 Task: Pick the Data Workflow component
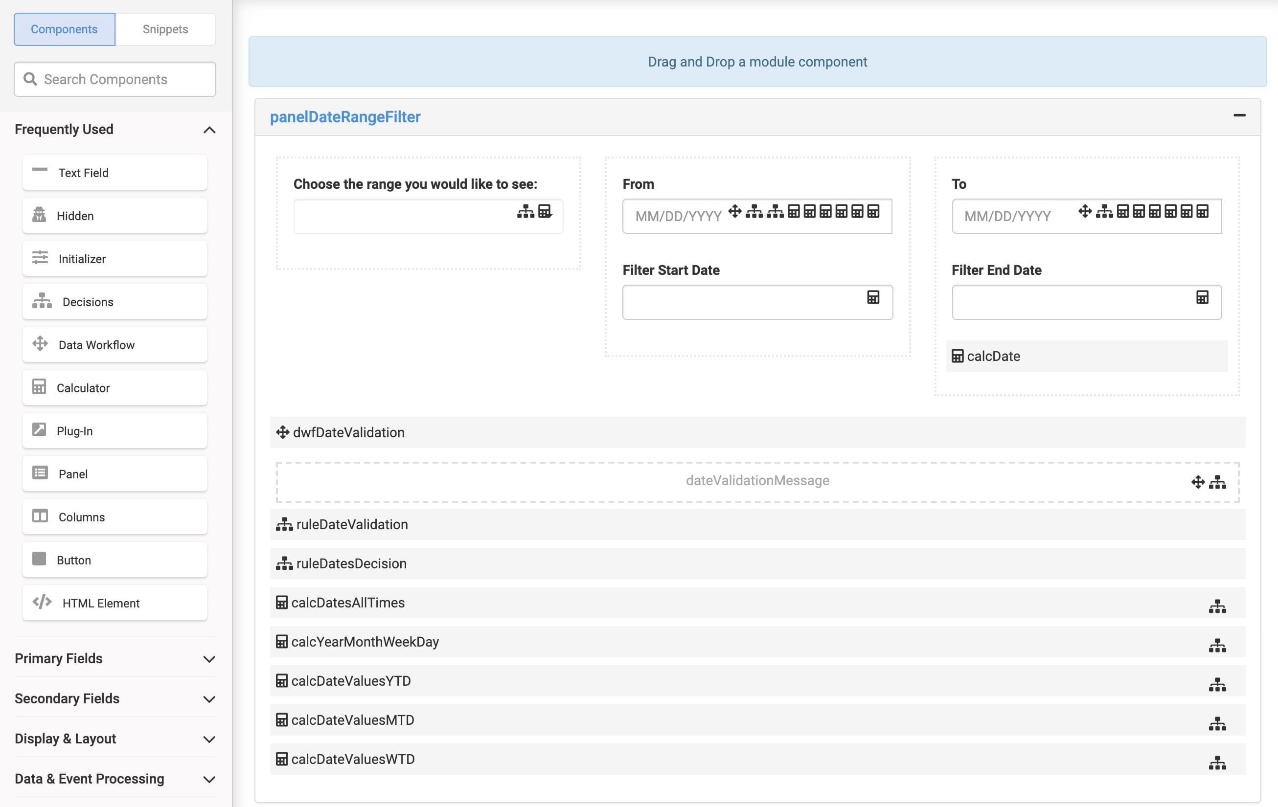click(x=114, y=344)
